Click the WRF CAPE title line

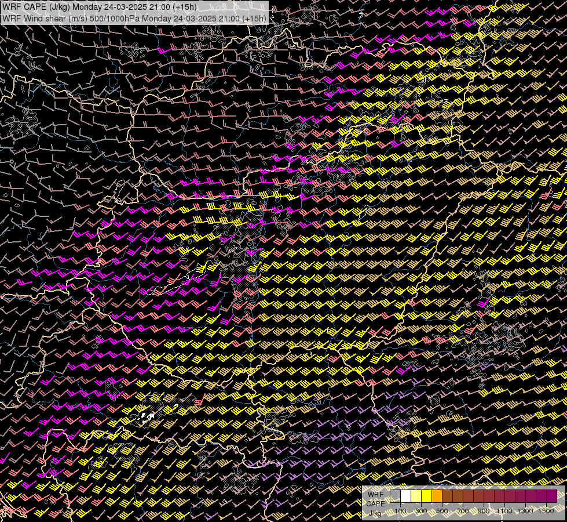point(100,7)
